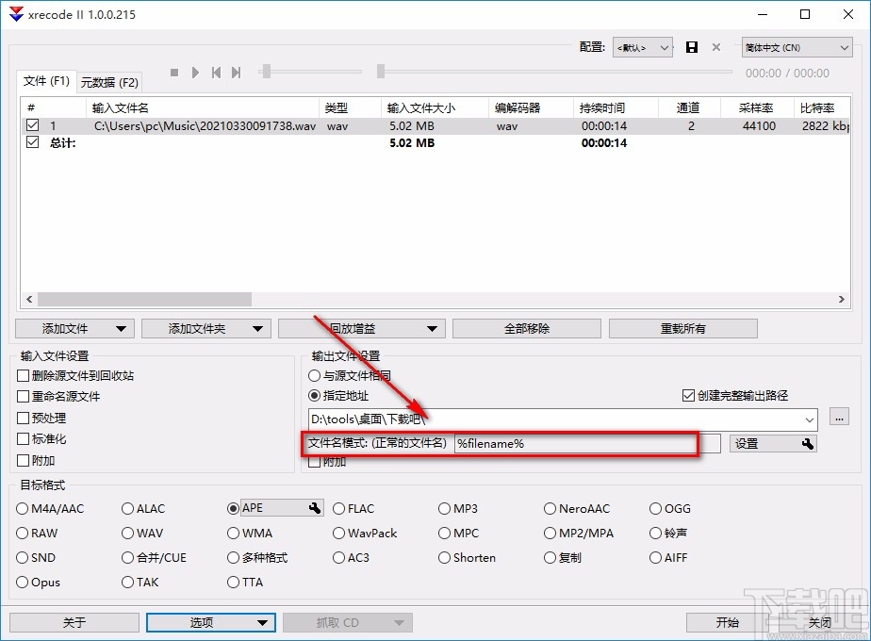Viewport: 871px width, 641px height.
Task: Click the save configuration disk icon
Action: click(692, 47)
